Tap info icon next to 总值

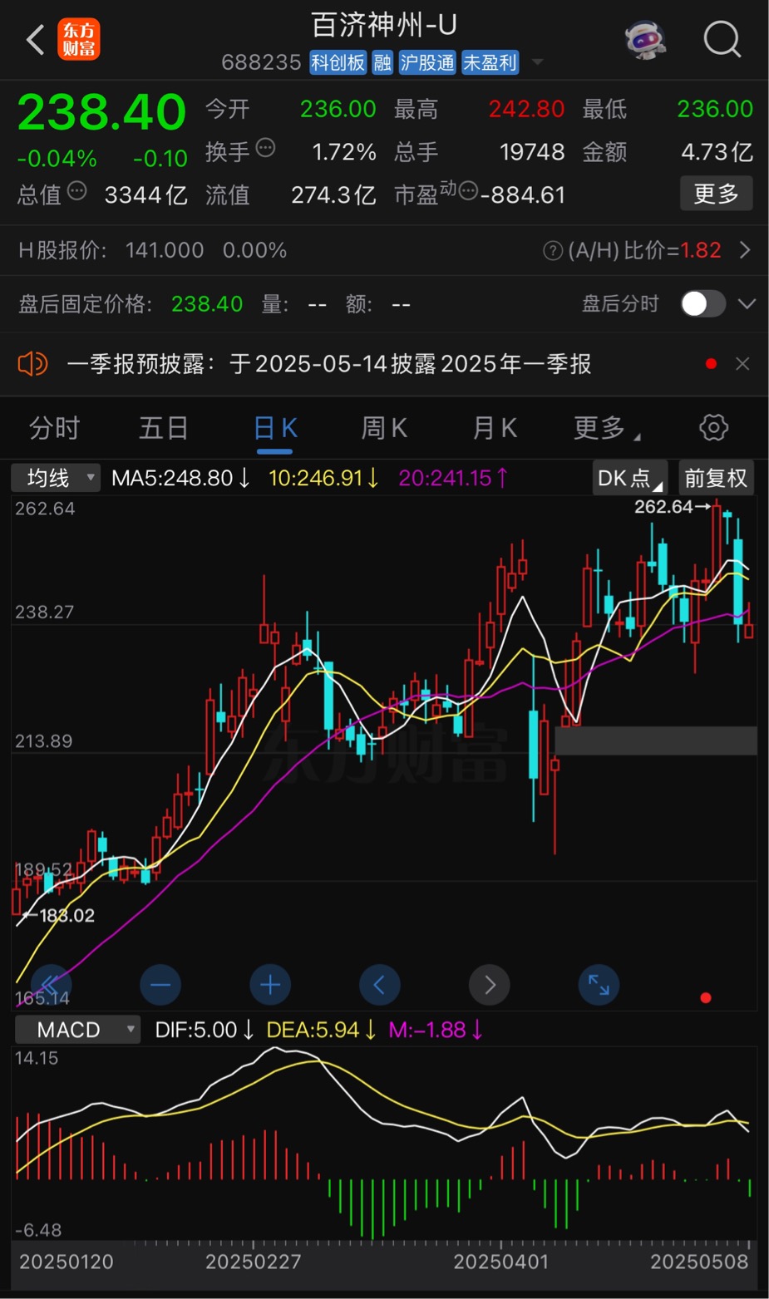76,192
